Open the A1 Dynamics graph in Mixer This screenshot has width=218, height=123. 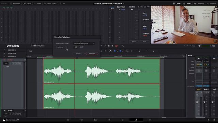tap(199, 76)
